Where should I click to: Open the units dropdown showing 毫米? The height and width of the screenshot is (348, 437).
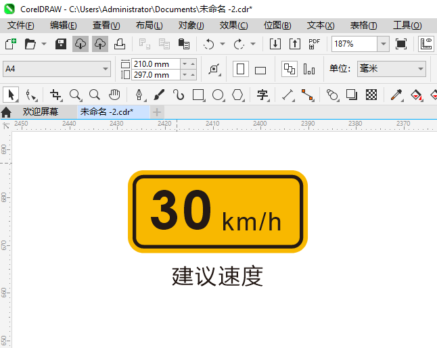pyautogui.click(x=392, y=69)
